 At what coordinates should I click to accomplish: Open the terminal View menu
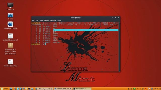[x=41, y=20]
